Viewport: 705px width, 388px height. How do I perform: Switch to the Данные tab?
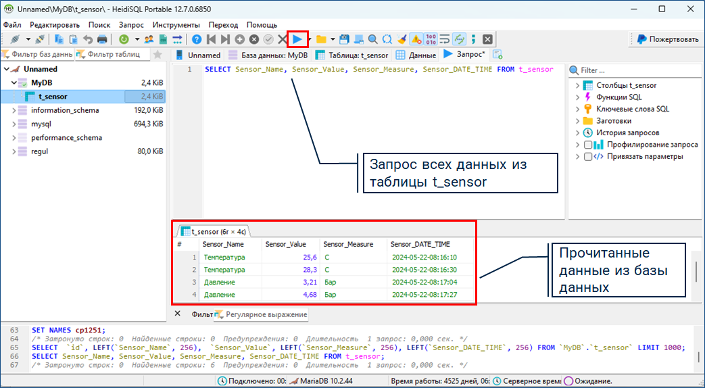pyautogui.click(x=416, y=55)
